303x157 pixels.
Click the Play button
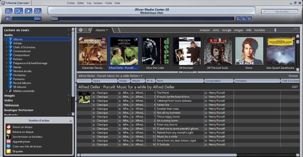(x=19, y=11)
